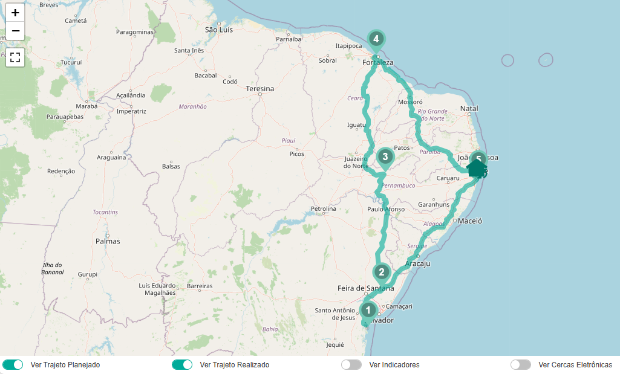Viewport: 620px width, 374px height.
Task: Click the route line near Mossoró
Action: click(x=410, y=95)
